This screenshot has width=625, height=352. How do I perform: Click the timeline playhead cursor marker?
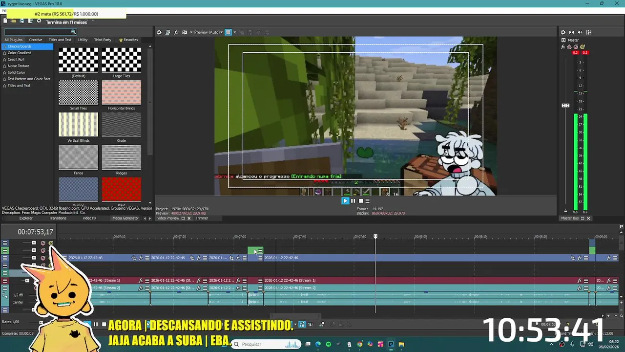[x=375, y=237]
